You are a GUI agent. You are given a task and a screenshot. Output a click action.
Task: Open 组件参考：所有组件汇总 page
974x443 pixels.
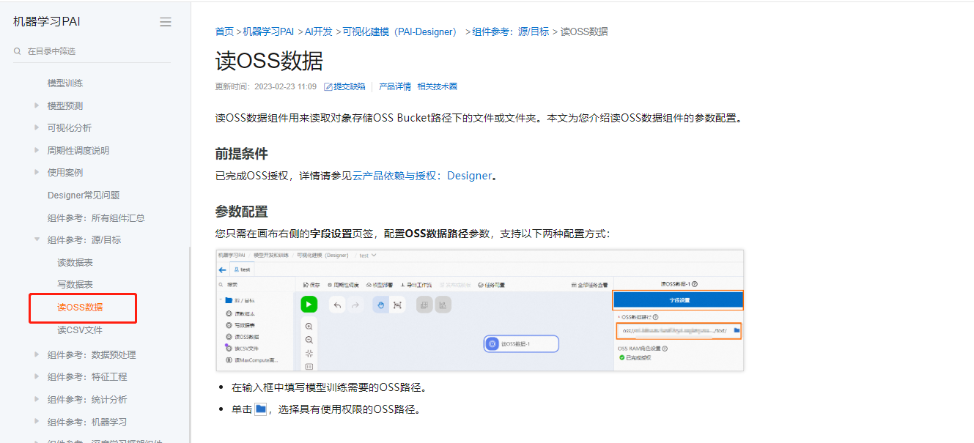coord(96,217)
